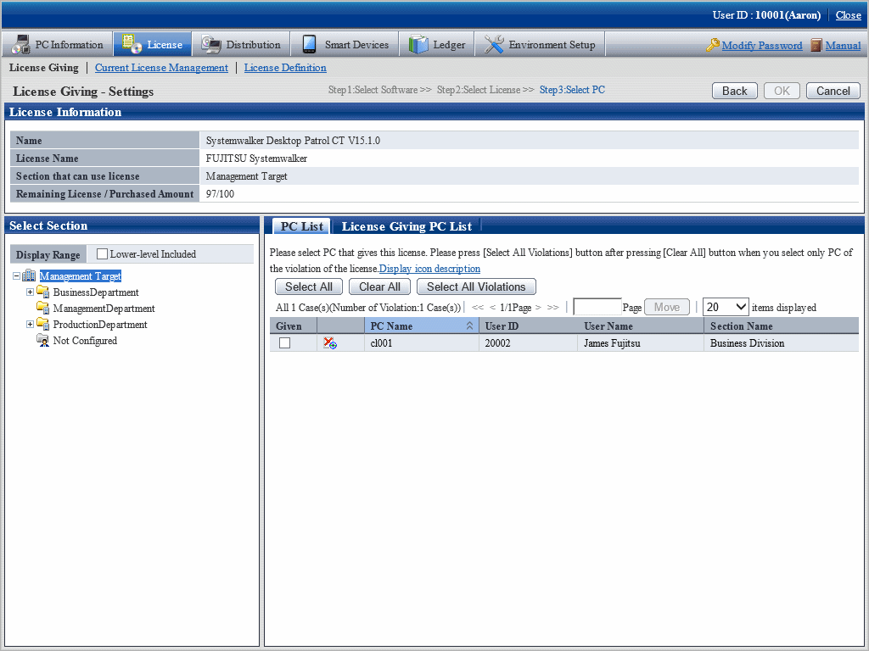The height and width of the screenshot is (651, 869).
Task: Open the Environment Setup menu
Action: coord(540,44)
